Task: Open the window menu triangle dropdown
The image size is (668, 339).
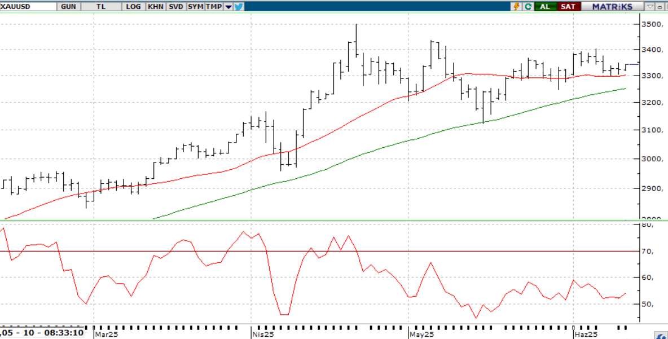Action: tap(650, 6)
